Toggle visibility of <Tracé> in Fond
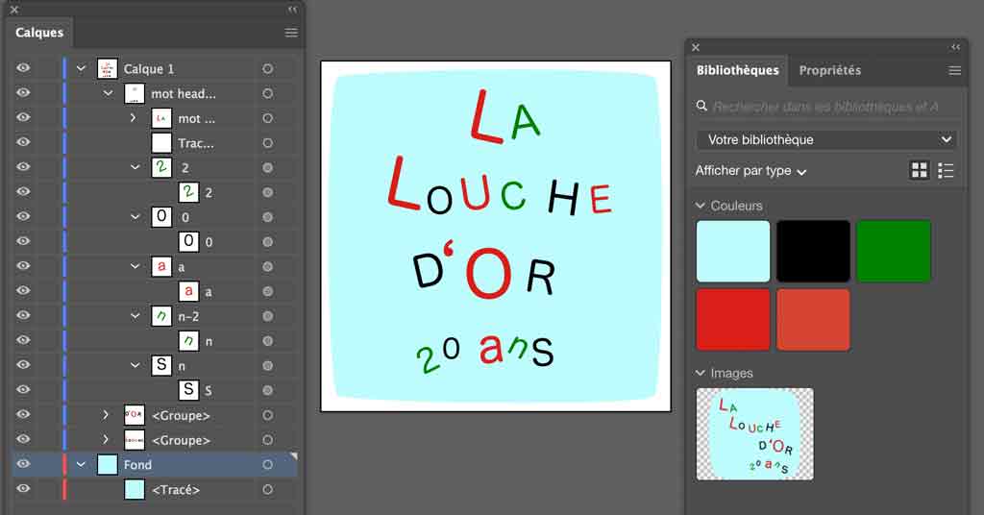This screenshot has width=984, height=515. click(x=23, y=489)
